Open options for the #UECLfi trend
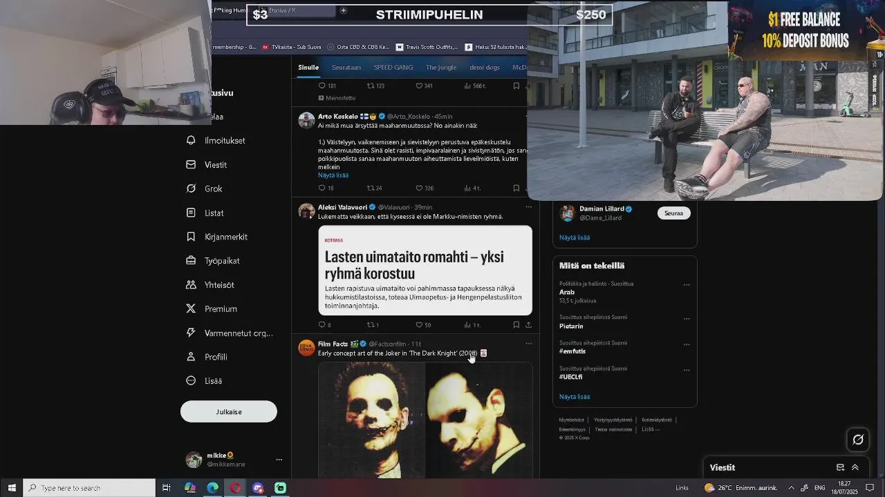 coord(687,370)
